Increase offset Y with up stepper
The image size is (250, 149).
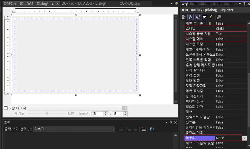coord(125,112)
